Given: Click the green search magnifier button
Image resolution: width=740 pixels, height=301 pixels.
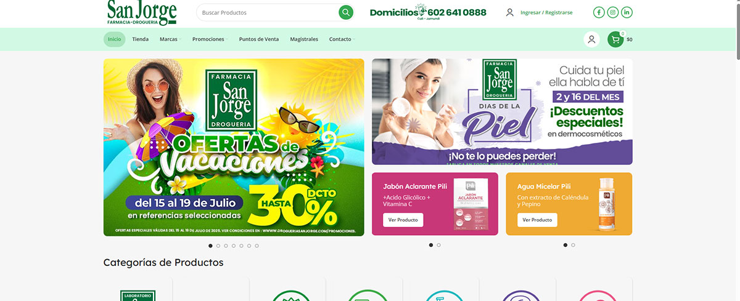Looking at the screenshot, I should point(346,12).
